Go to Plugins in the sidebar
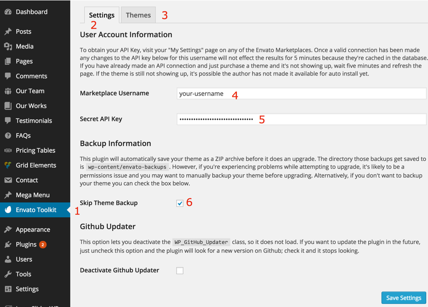This screenshot has width=428, height=307. (35, 244)
